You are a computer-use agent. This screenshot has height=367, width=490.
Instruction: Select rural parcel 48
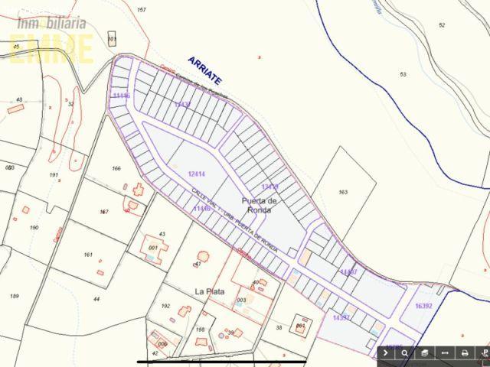(x=19, y=100)
